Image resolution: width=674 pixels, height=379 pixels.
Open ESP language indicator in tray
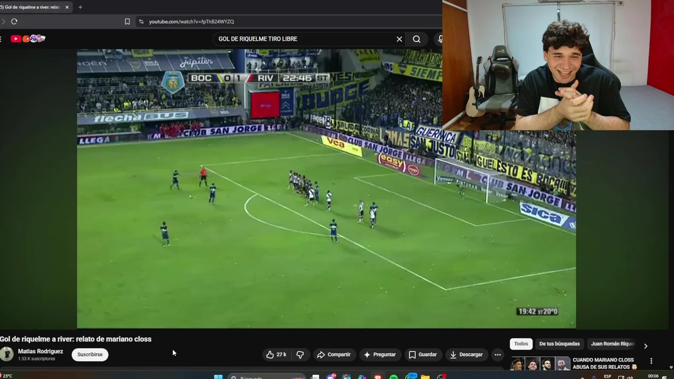[x=608, y=376]
